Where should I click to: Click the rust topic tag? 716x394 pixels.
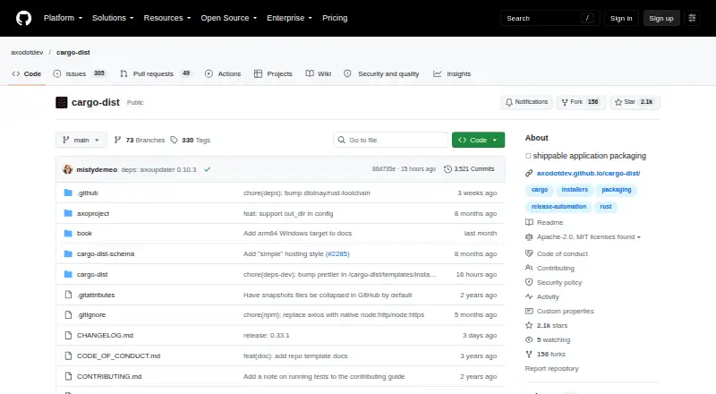coord(606,207)
